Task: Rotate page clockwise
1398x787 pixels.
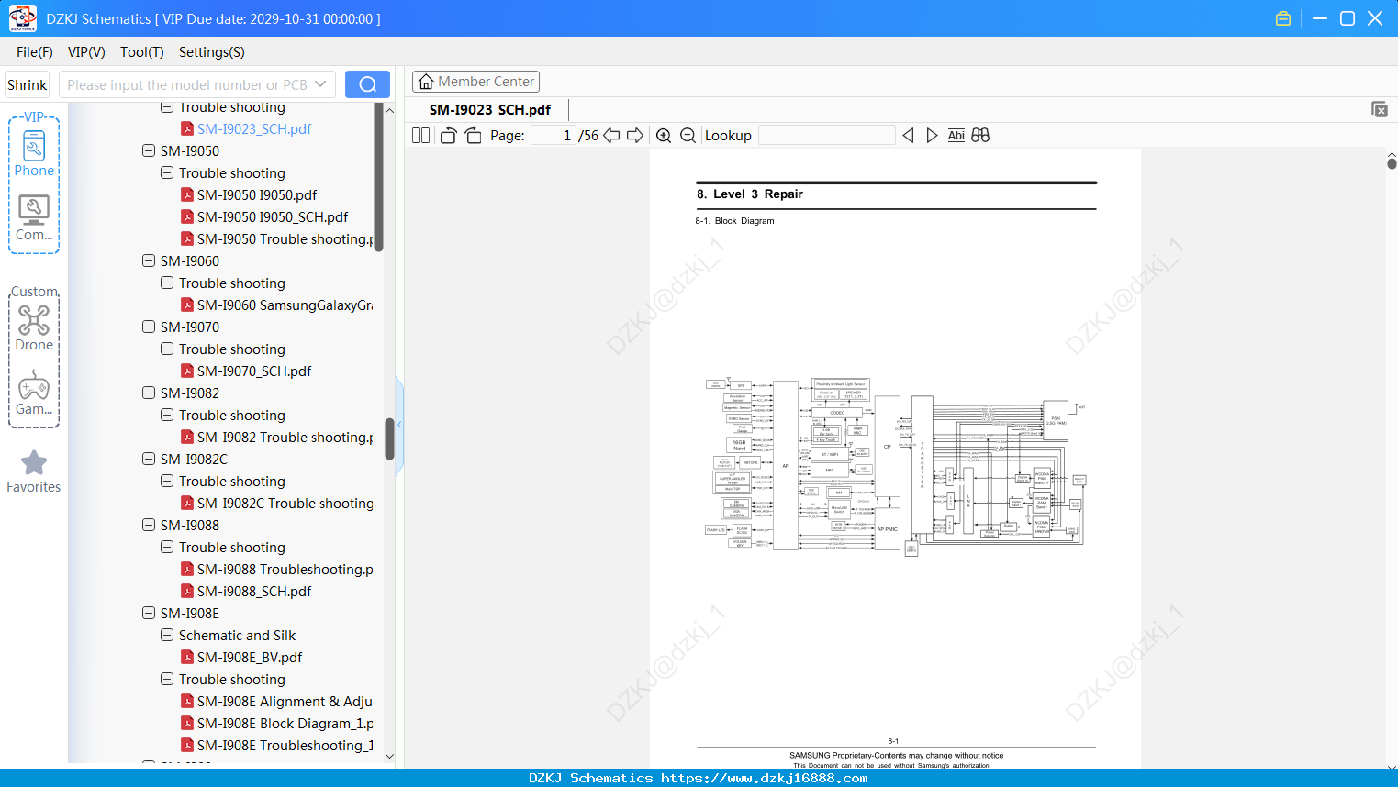Action: coord(473,136)
